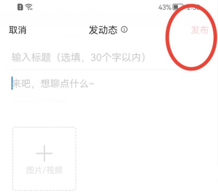Tap the plus icon to add media
The image size is (218, 192).
click(44, 153)
